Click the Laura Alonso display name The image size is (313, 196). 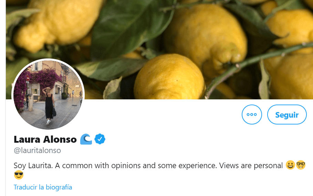click(45, 139)
